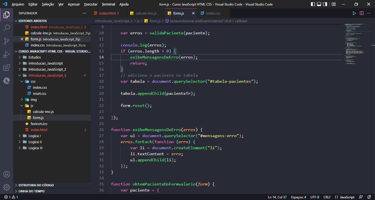Open favicon.ico in the file tree
The height and width of the screenshot is (200, 375).
pyautogui.click(x=52, y=124)
